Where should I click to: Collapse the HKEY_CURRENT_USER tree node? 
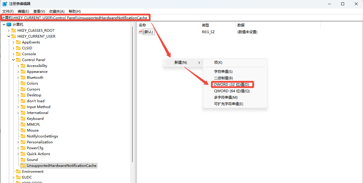pos(9,36)
